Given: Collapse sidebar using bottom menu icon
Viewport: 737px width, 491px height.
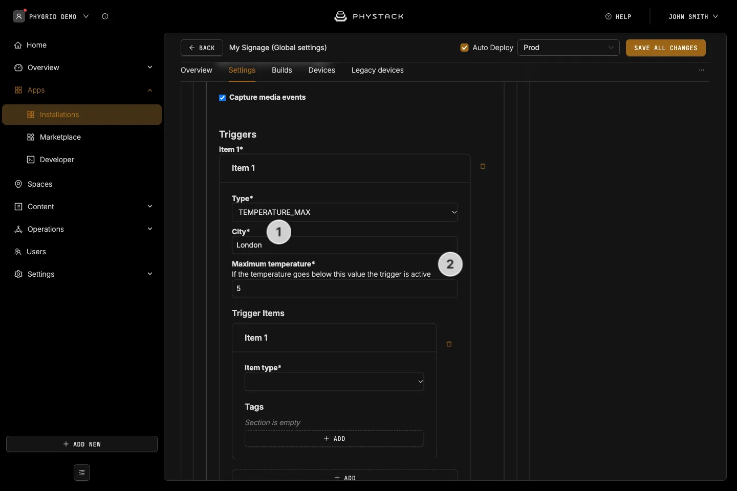Looking at the screenshot, I should [x=82, y=473].
